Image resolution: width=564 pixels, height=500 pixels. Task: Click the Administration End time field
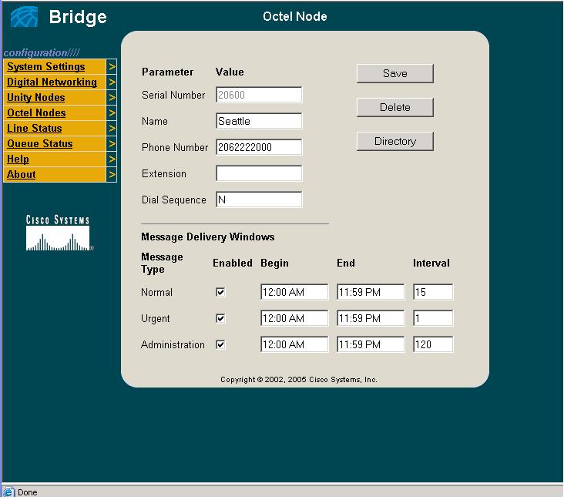coord(371,344)
